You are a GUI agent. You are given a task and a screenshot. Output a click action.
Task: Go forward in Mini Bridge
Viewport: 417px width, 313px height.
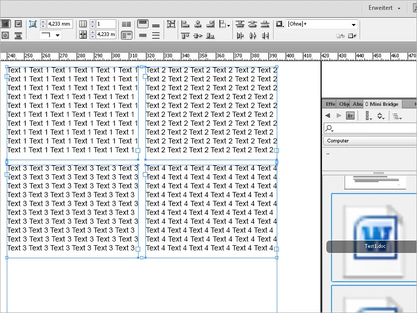(x=339, y=115)
